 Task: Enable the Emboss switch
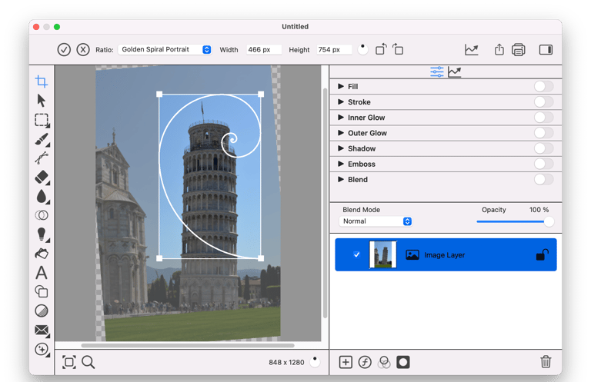(543, 164)
